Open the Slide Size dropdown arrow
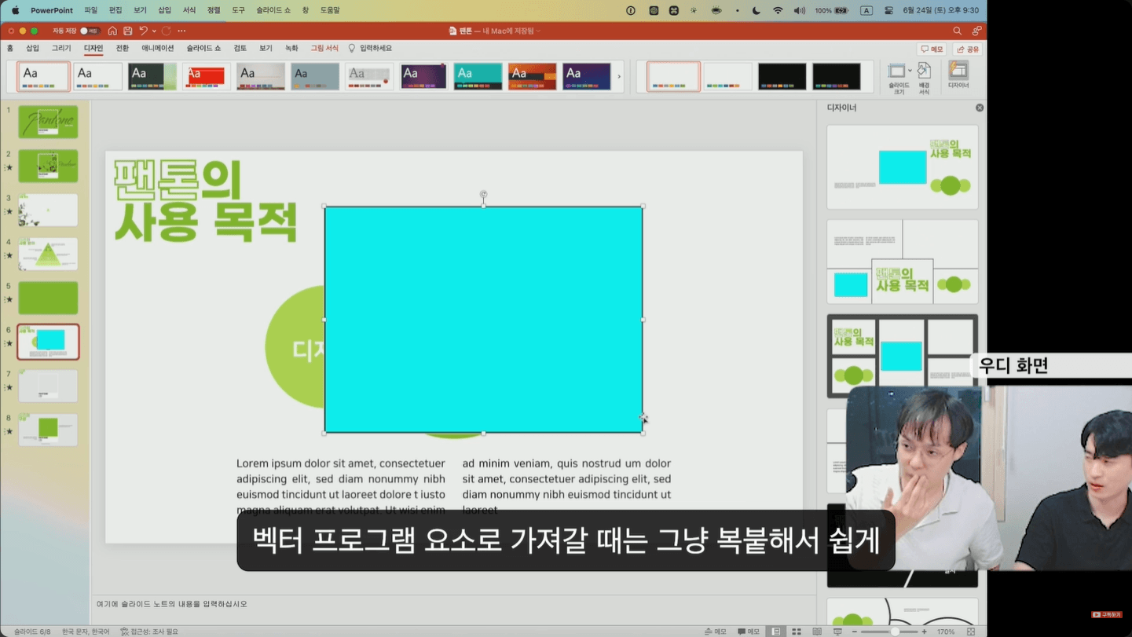 [910, 71]
